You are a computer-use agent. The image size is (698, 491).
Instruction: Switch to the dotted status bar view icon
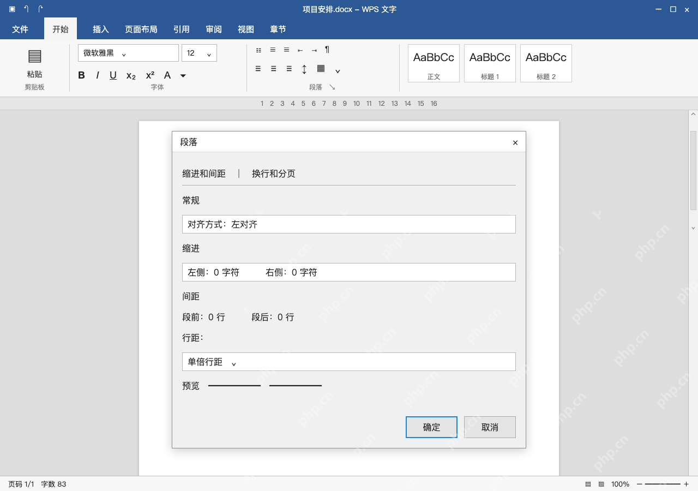[601, 484]
